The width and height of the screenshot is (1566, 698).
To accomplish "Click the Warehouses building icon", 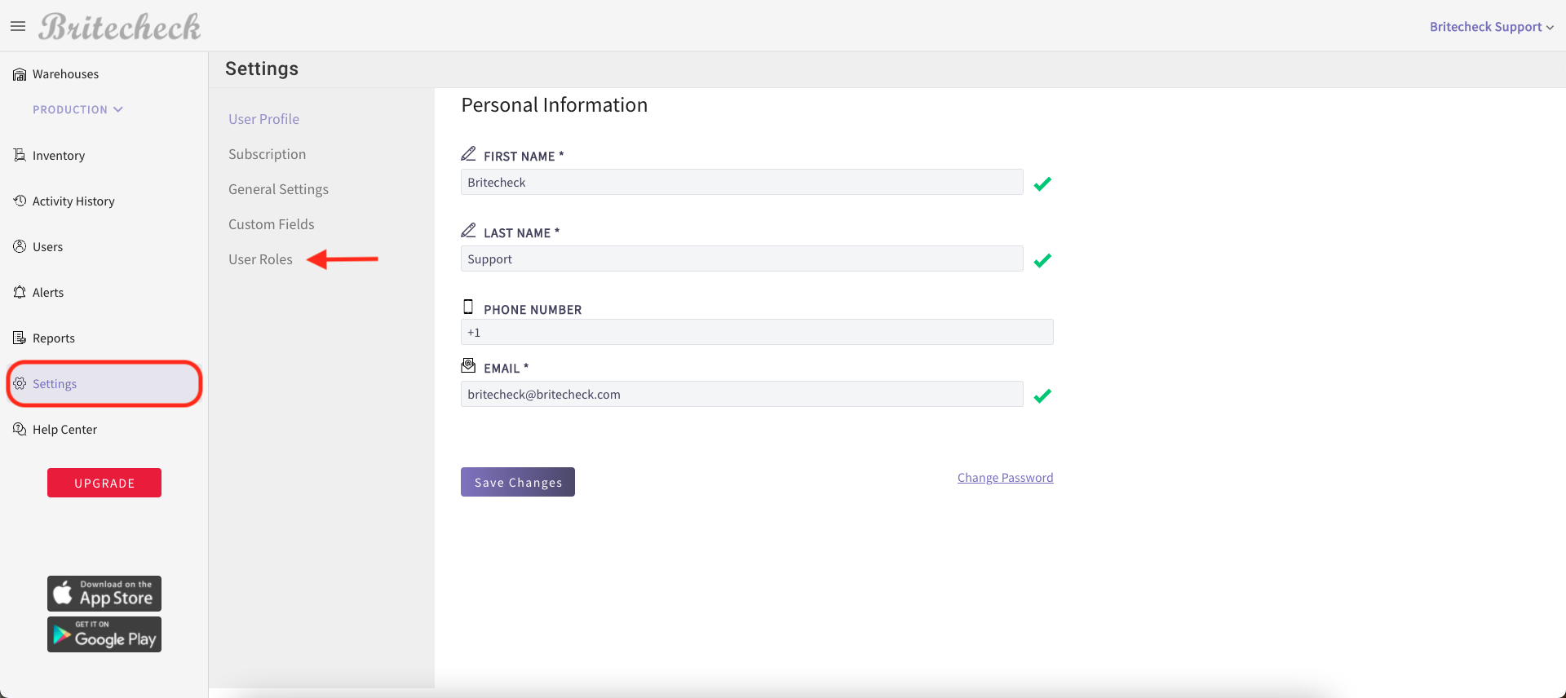I will (x=20, y=74).
